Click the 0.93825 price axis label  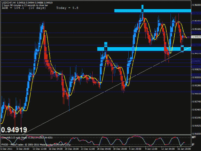196,70
